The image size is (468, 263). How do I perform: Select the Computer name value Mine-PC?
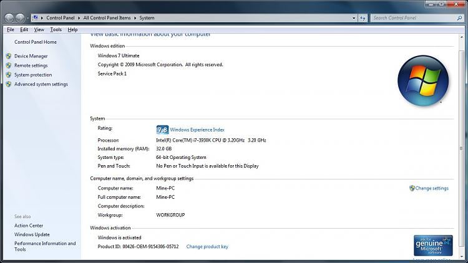[165, 188]
